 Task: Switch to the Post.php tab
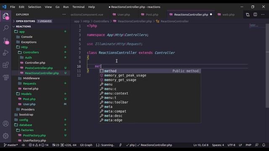click(x=152, y=15)
